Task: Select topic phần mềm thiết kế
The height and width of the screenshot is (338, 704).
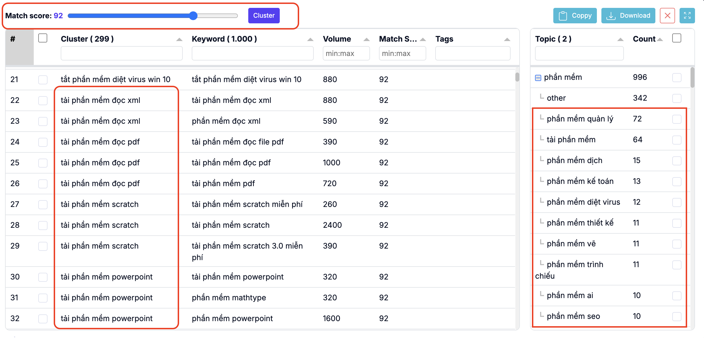Action: (x=580, y=223)
